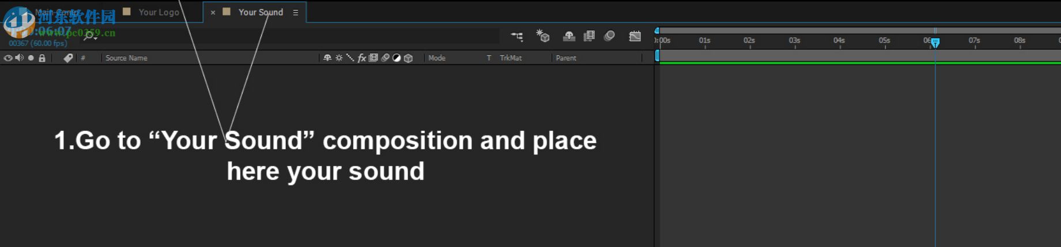This screenshot has width=1061, height=247.
Task: Click the Solo column header dot
Action: 31,58
